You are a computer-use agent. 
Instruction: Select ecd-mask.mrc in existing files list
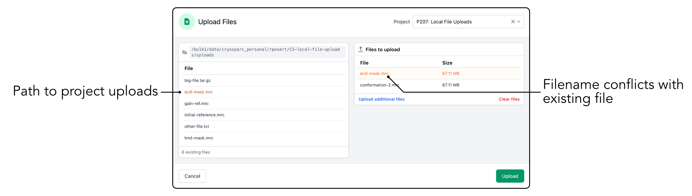(199, 92)
